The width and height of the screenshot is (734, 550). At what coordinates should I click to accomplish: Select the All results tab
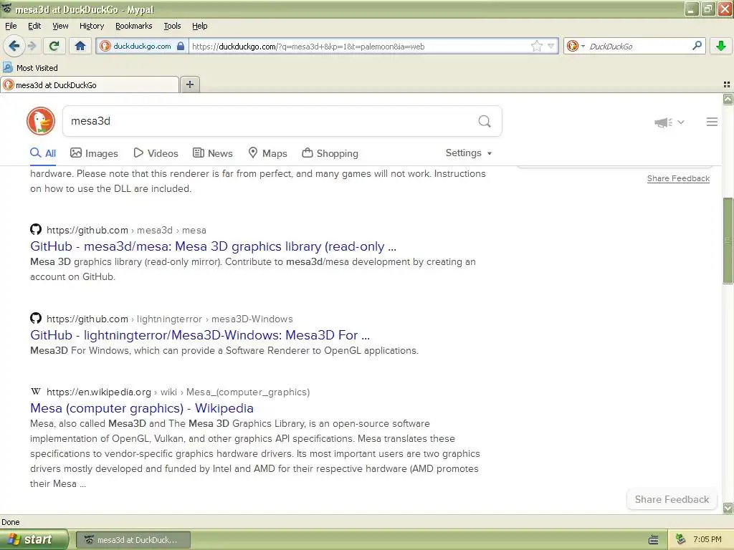43,153
